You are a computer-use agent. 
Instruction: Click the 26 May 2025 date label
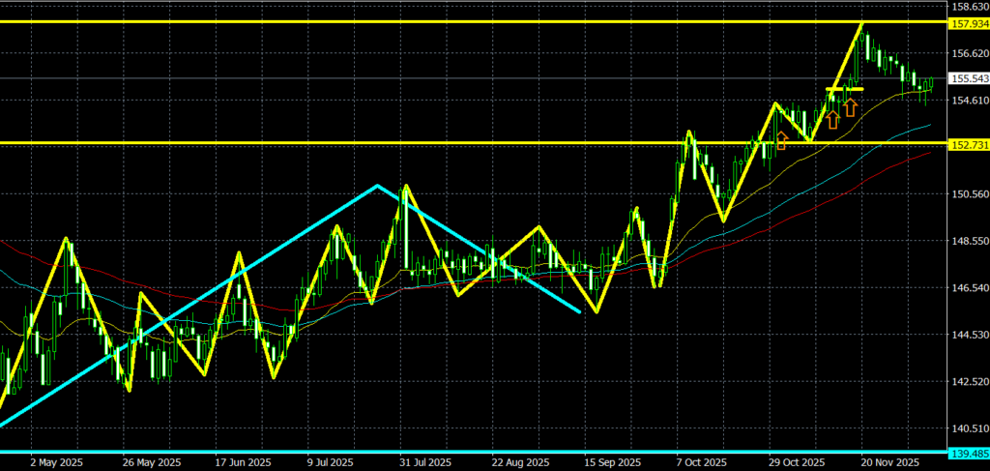(x=153, y=463)
